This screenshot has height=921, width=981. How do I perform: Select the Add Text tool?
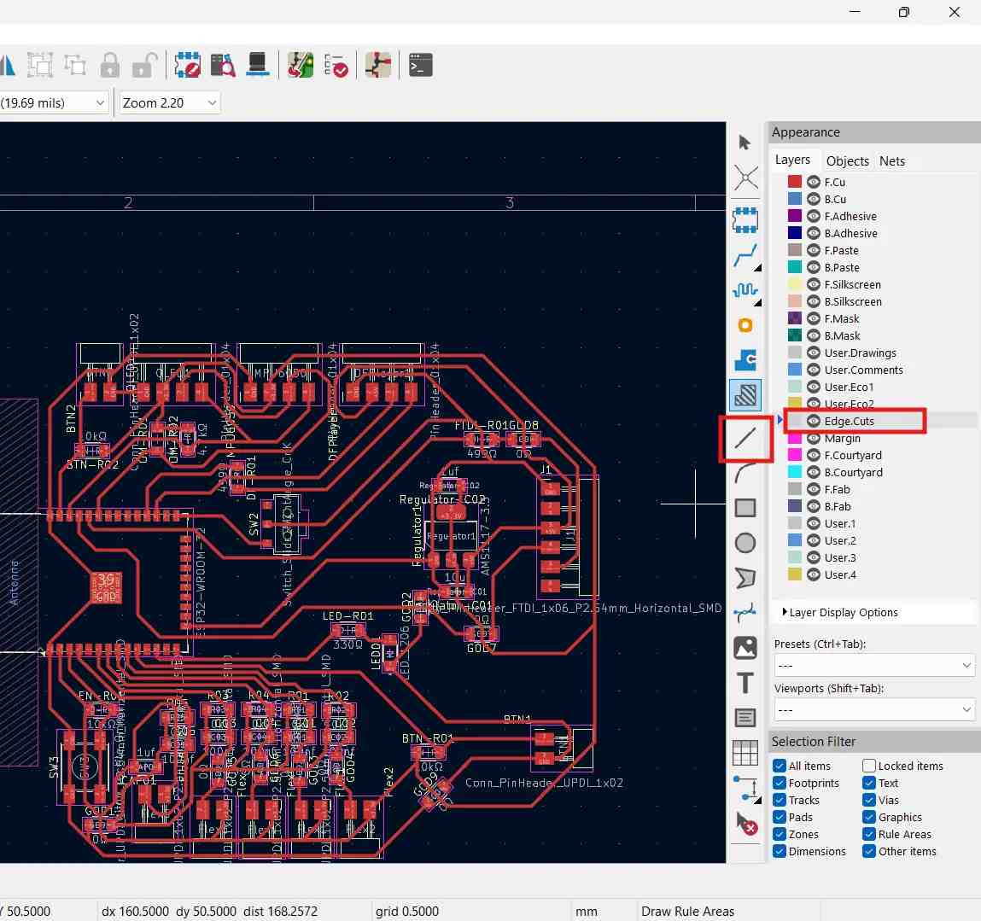tap(745, 683)
